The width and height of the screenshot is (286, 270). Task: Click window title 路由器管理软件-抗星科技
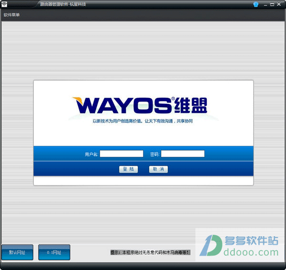(63, 4)
